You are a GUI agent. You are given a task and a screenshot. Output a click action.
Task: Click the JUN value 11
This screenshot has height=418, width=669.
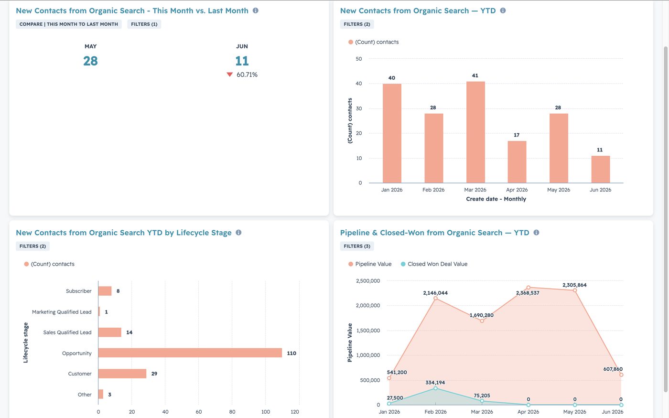click(x=242, y=61)
